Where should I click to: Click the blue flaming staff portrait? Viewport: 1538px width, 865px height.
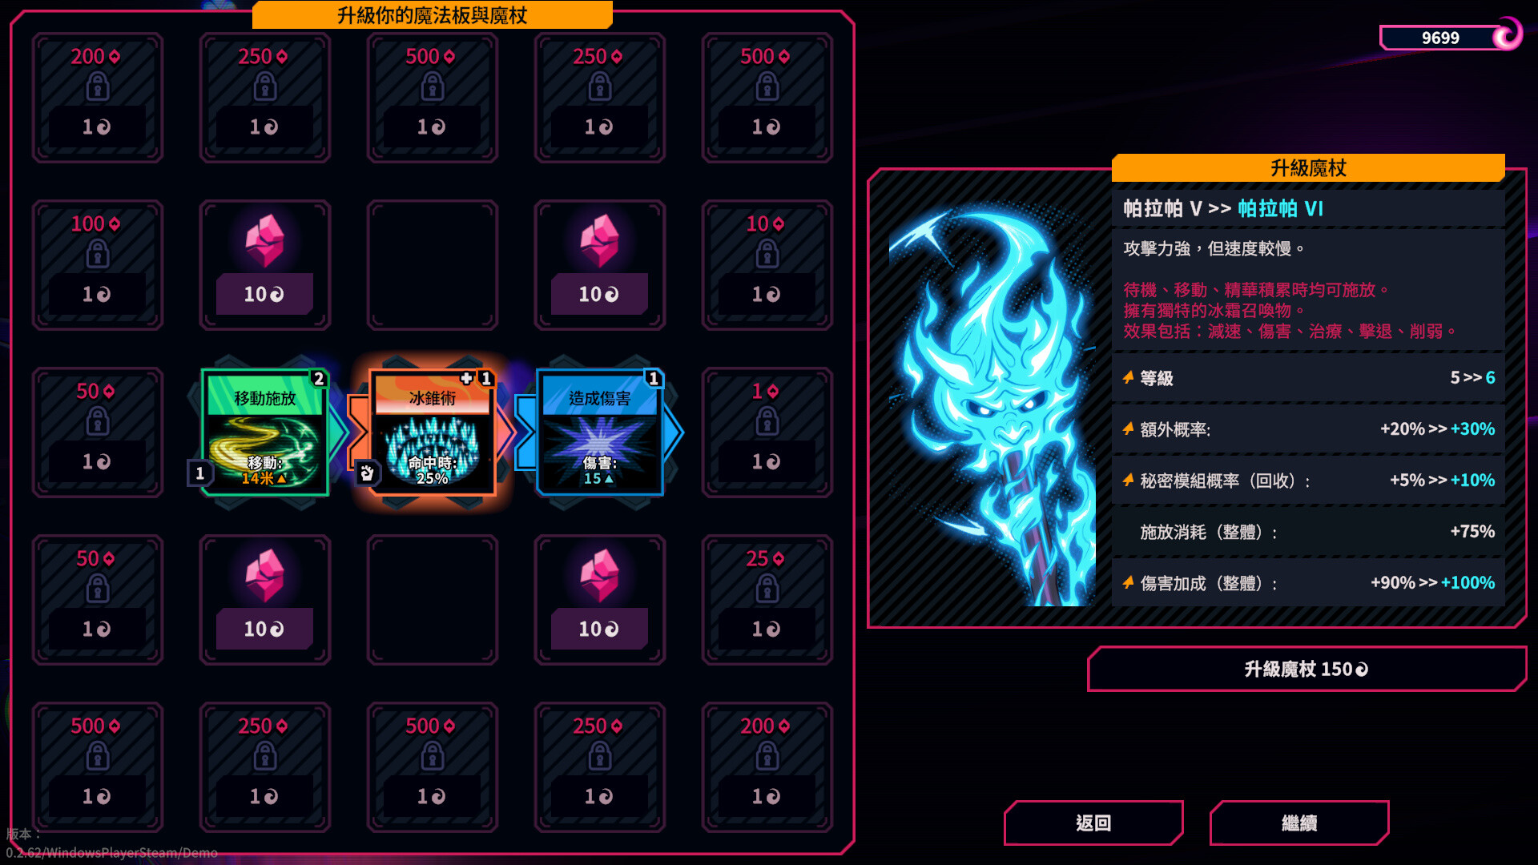point(992,400)
